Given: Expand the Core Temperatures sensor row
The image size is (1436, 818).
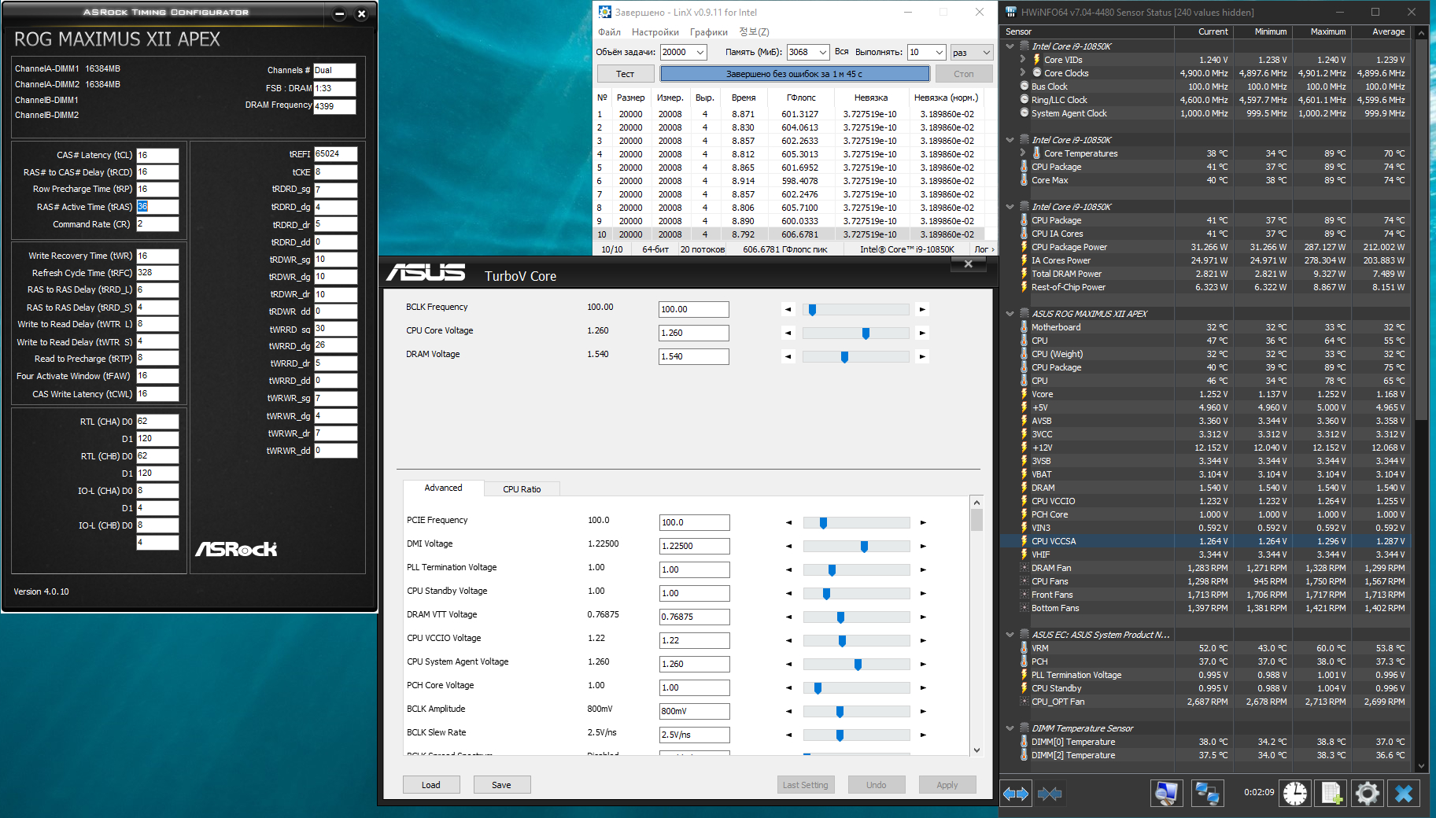Looking at the screenshot, I should (1023, 153).
